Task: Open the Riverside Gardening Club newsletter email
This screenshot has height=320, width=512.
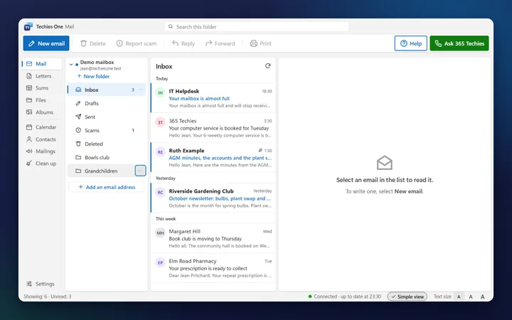Action: (213, 198)
